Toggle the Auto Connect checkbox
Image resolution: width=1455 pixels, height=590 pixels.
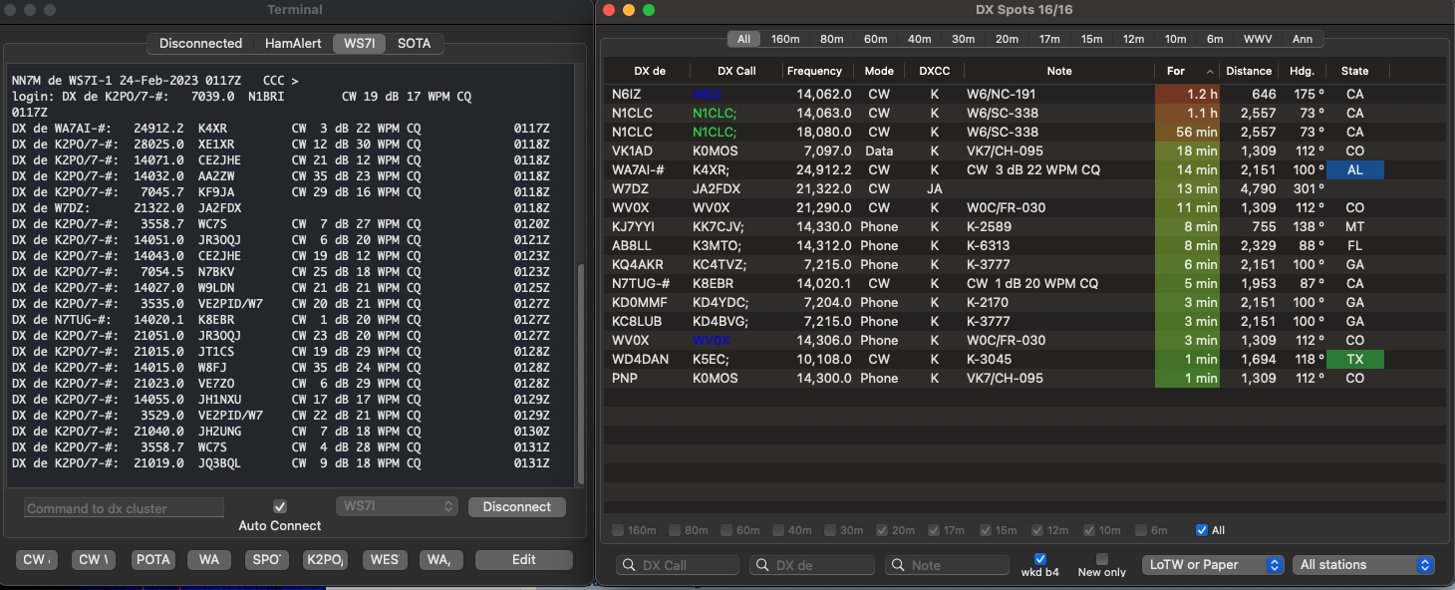(280, 506)
